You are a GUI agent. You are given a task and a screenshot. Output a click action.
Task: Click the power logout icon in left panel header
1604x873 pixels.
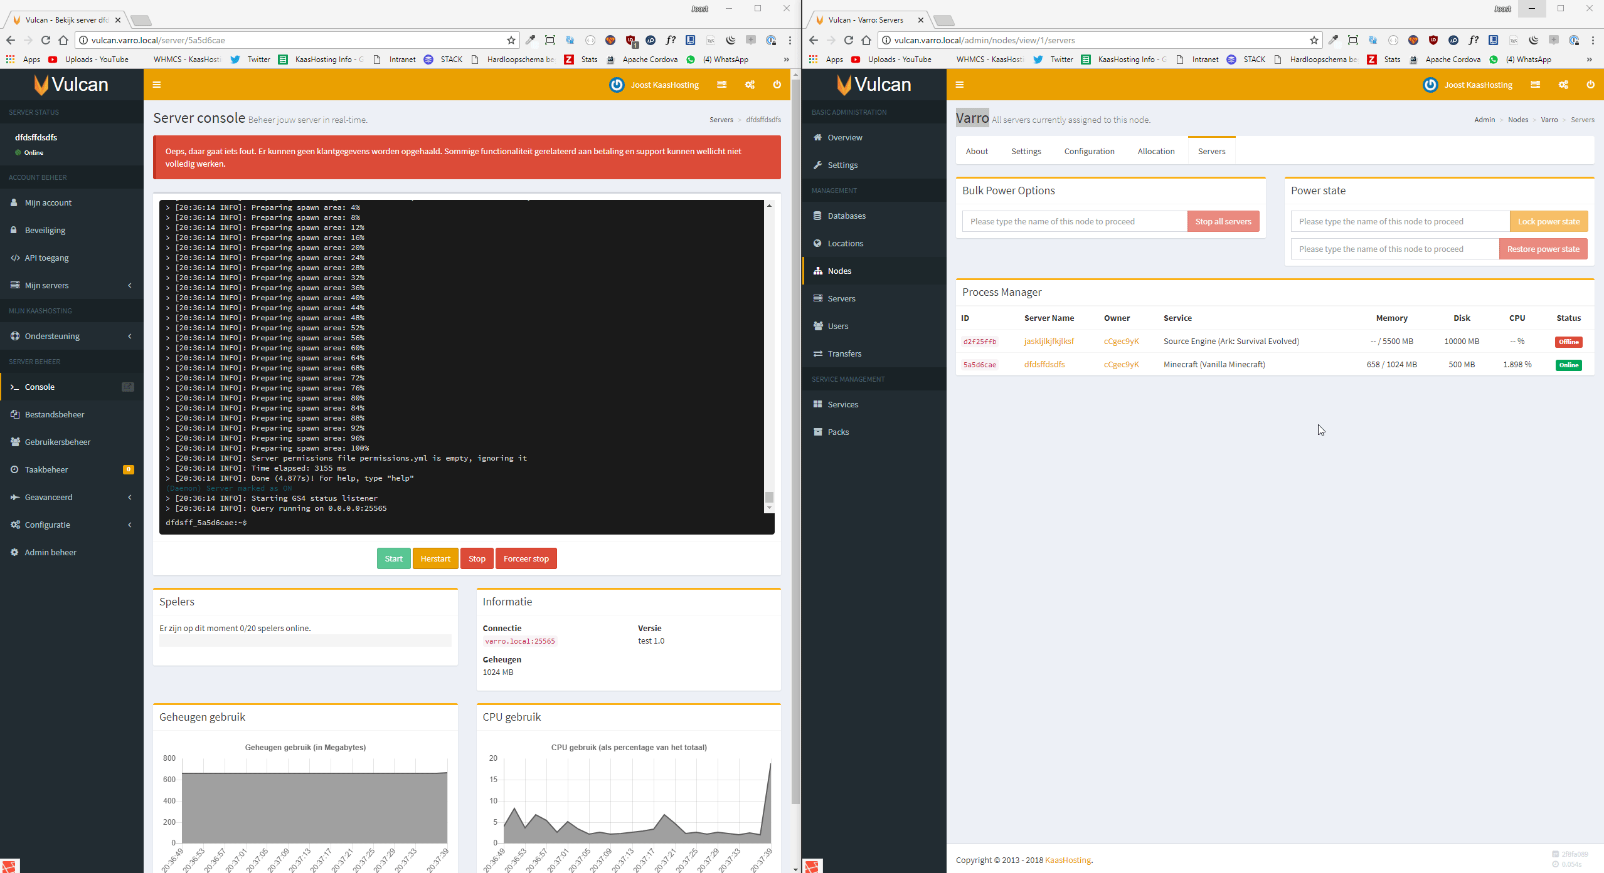[x=777, y=85]
